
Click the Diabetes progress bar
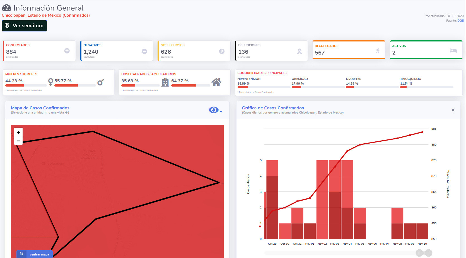(372, 87)
